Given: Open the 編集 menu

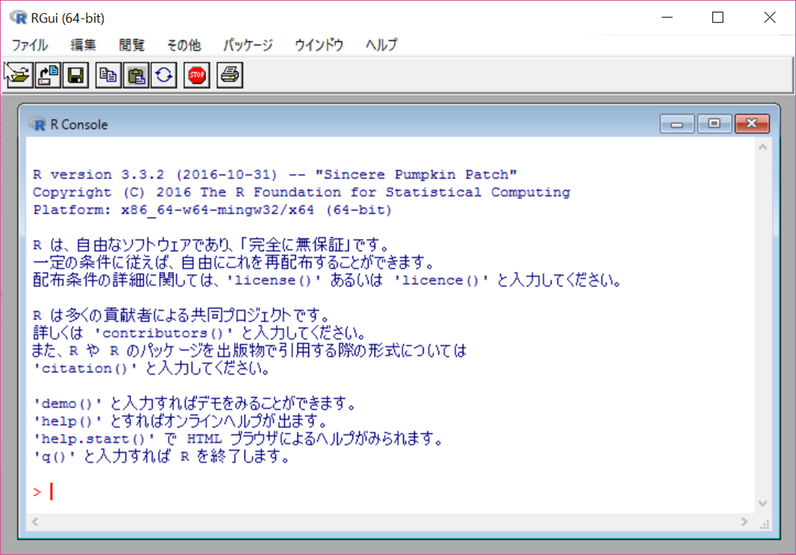Looking at the screenshot, I should tap(83, 45).
